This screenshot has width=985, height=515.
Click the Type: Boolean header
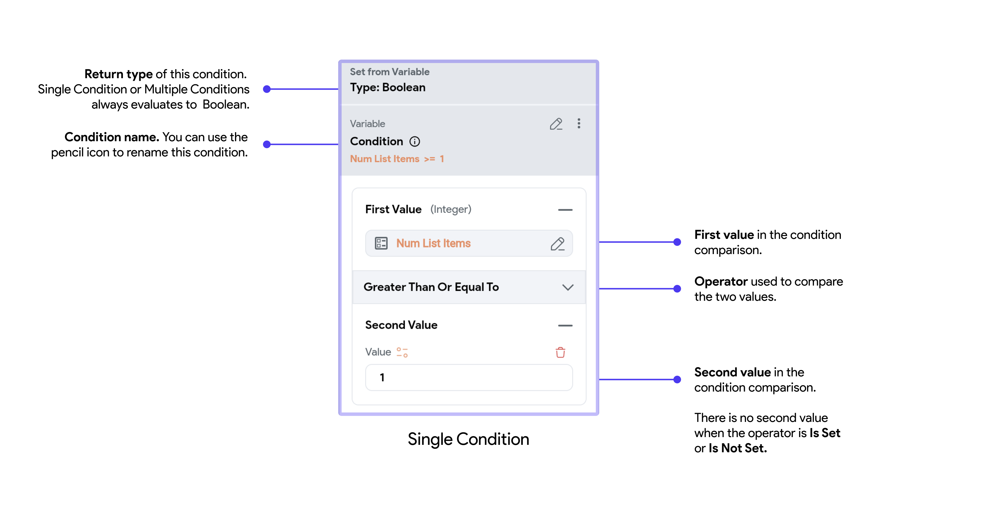pos(388,87)
